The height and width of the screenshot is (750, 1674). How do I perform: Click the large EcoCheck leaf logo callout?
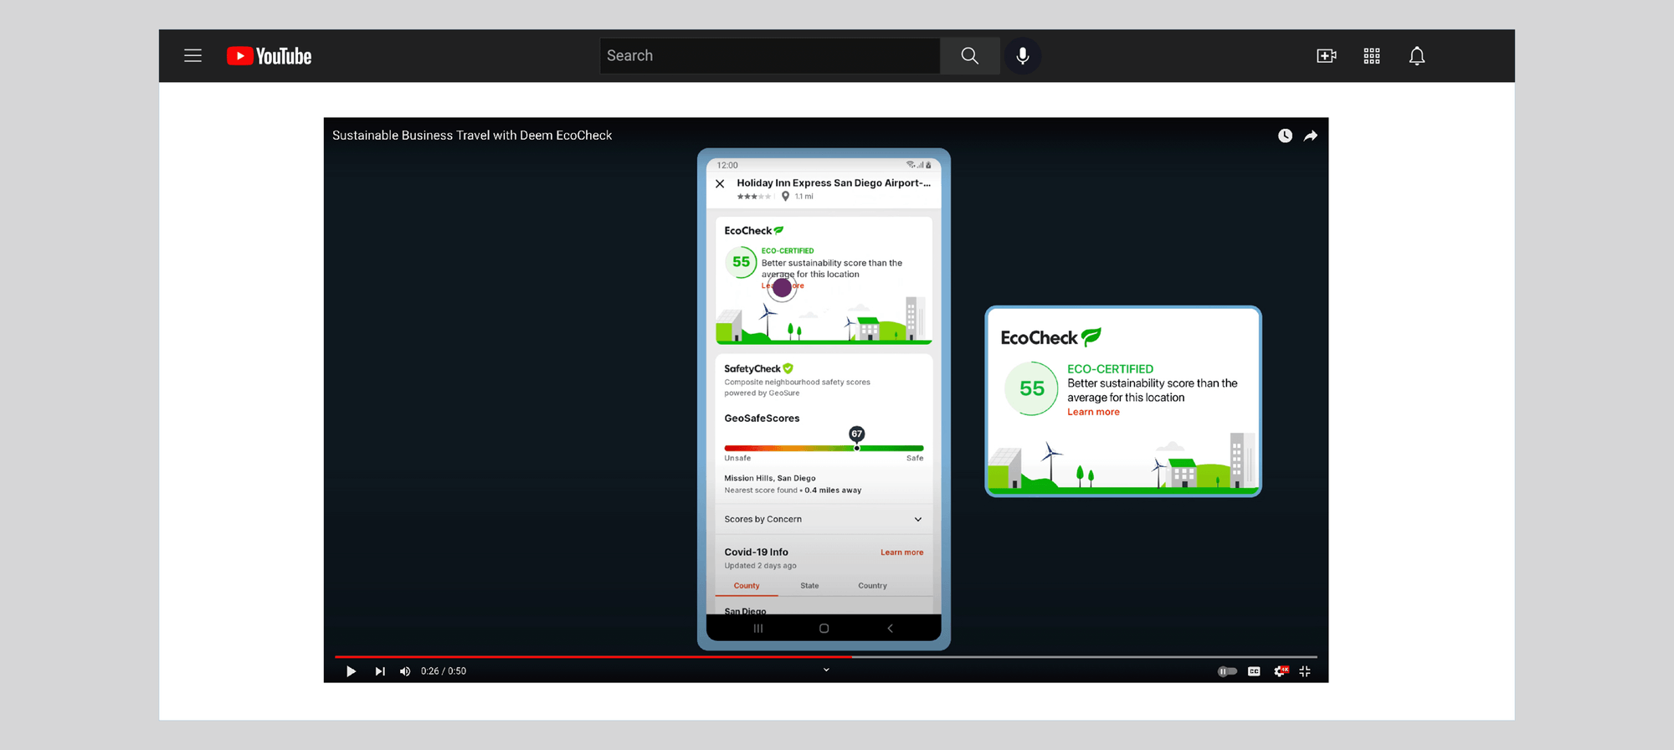(x=1091, y=336)
